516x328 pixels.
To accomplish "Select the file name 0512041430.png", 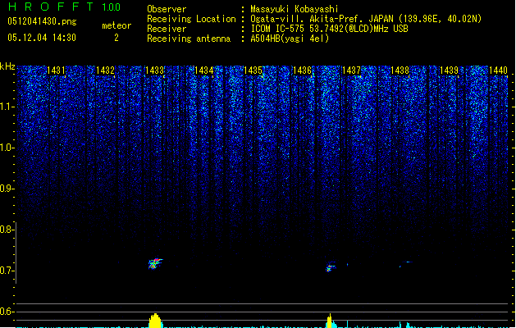I will (x=42, y=22).
